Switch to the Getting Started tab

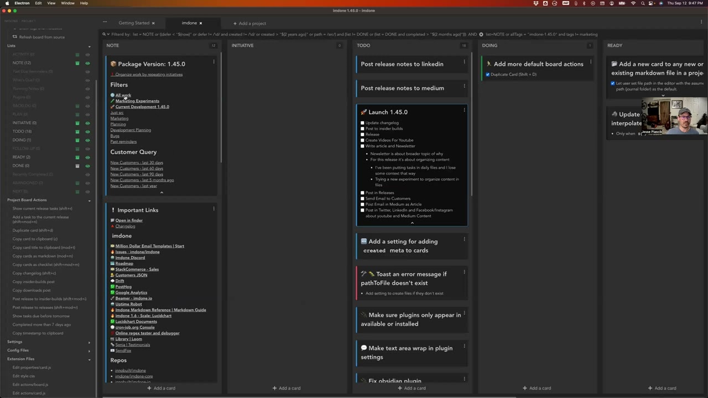coord(134,23)
